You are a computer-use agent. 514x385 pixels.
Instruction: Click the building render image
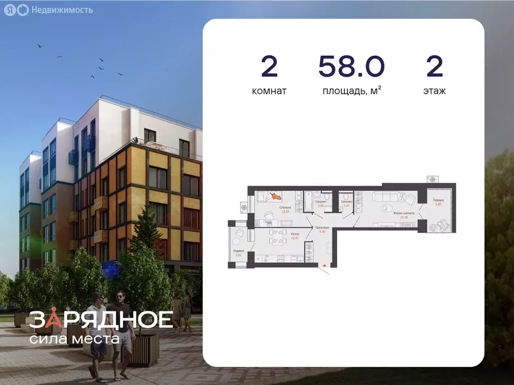tap(101, 192)
